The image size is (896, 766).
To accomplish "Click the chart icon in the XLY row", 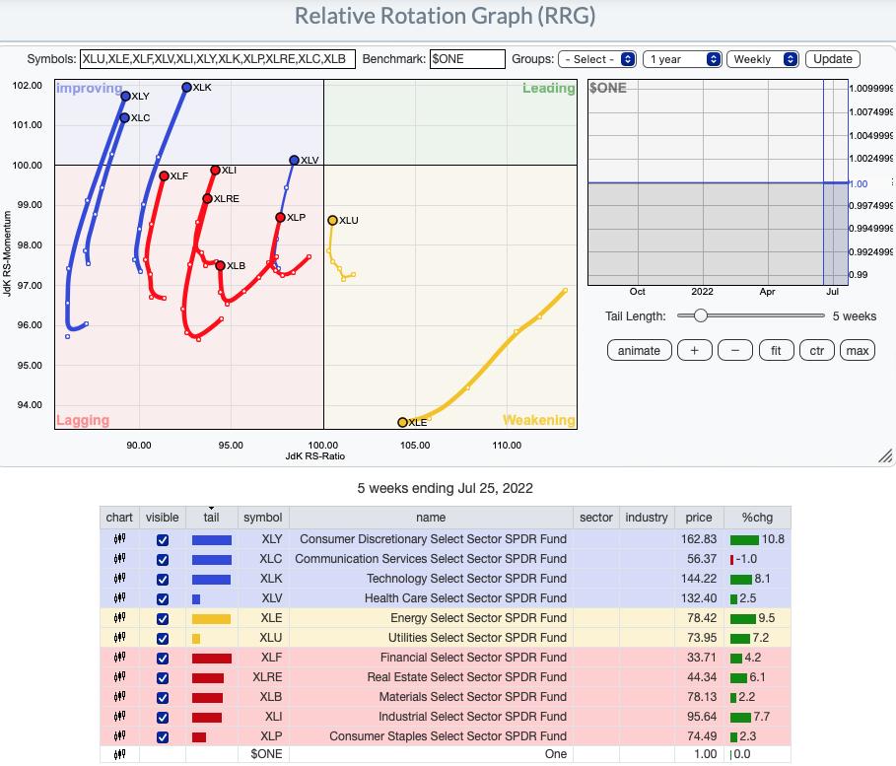I will point(119,539).
